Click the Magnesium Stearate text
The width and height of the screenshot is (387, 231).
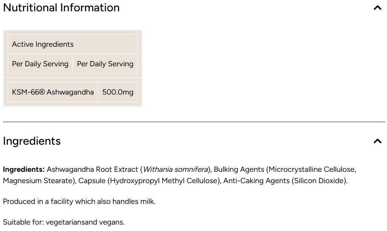[38, 181]
